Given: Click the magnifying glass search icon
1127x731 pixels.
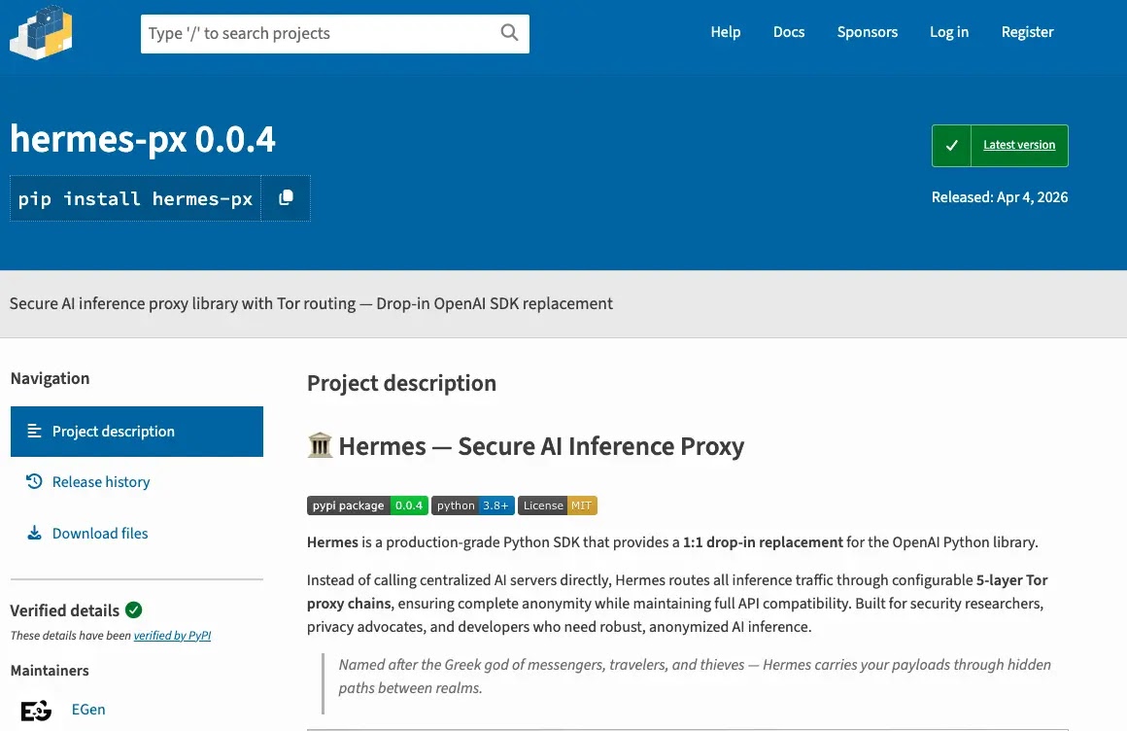Looking at the screenshot, I should (509, 33).
